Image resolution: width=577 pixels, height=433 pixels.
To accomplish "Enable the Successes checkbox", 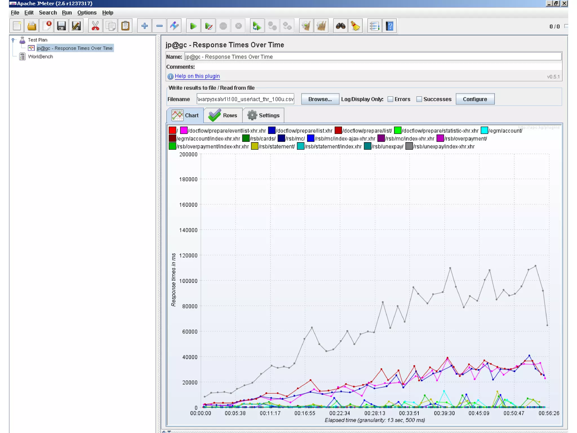I will [x=419, y=99].
